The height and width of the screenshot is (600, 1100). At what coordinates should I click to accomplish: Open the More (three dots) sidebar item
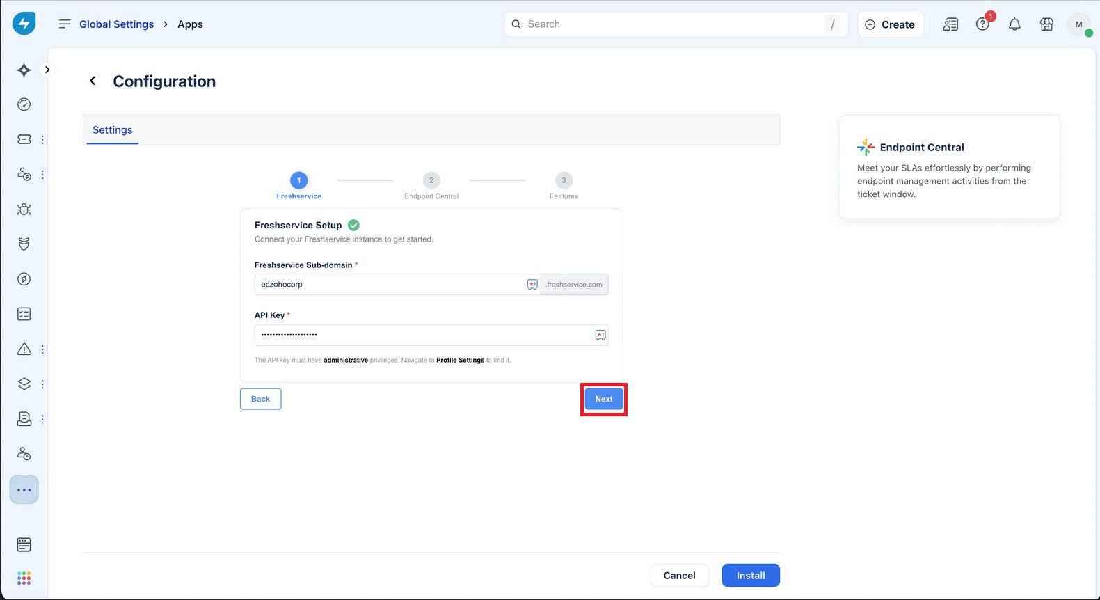pyautogui.click(x=24, y=490)
